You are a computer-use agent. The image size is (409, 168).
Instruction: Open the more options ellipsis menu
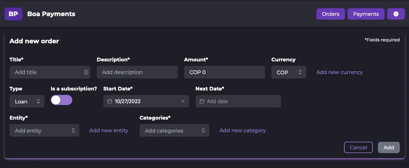pos(396,14)
